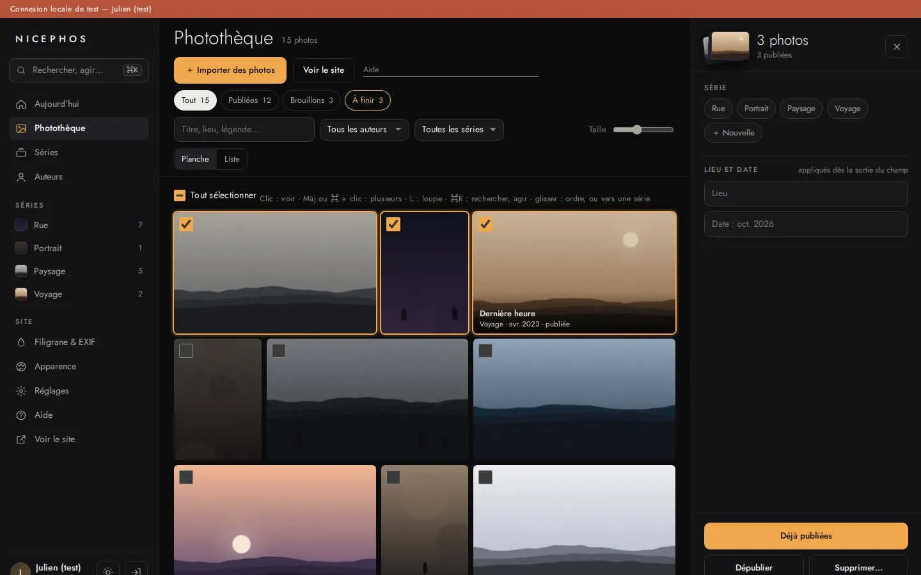Image resolution: width=921 pixels, height=575 pixels.
Task: Click the Paysage series swatch in sidebar
Action: pyautogui.click(x=21, y=271)
